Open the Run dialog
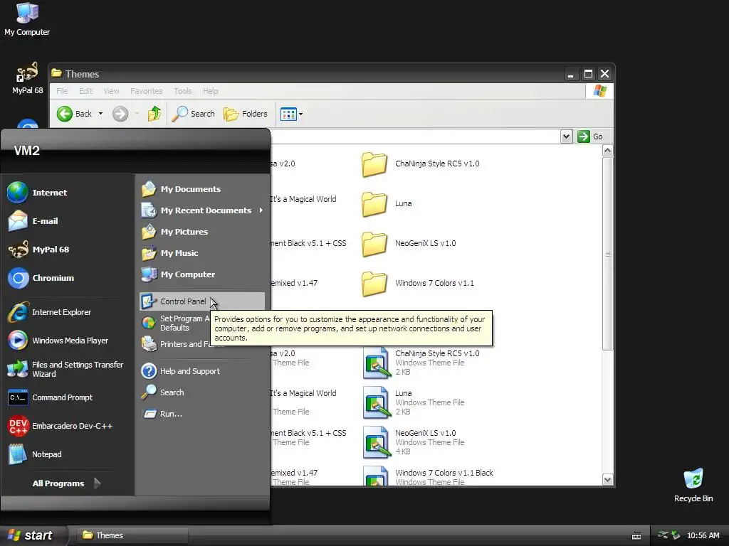 (202, 414)
